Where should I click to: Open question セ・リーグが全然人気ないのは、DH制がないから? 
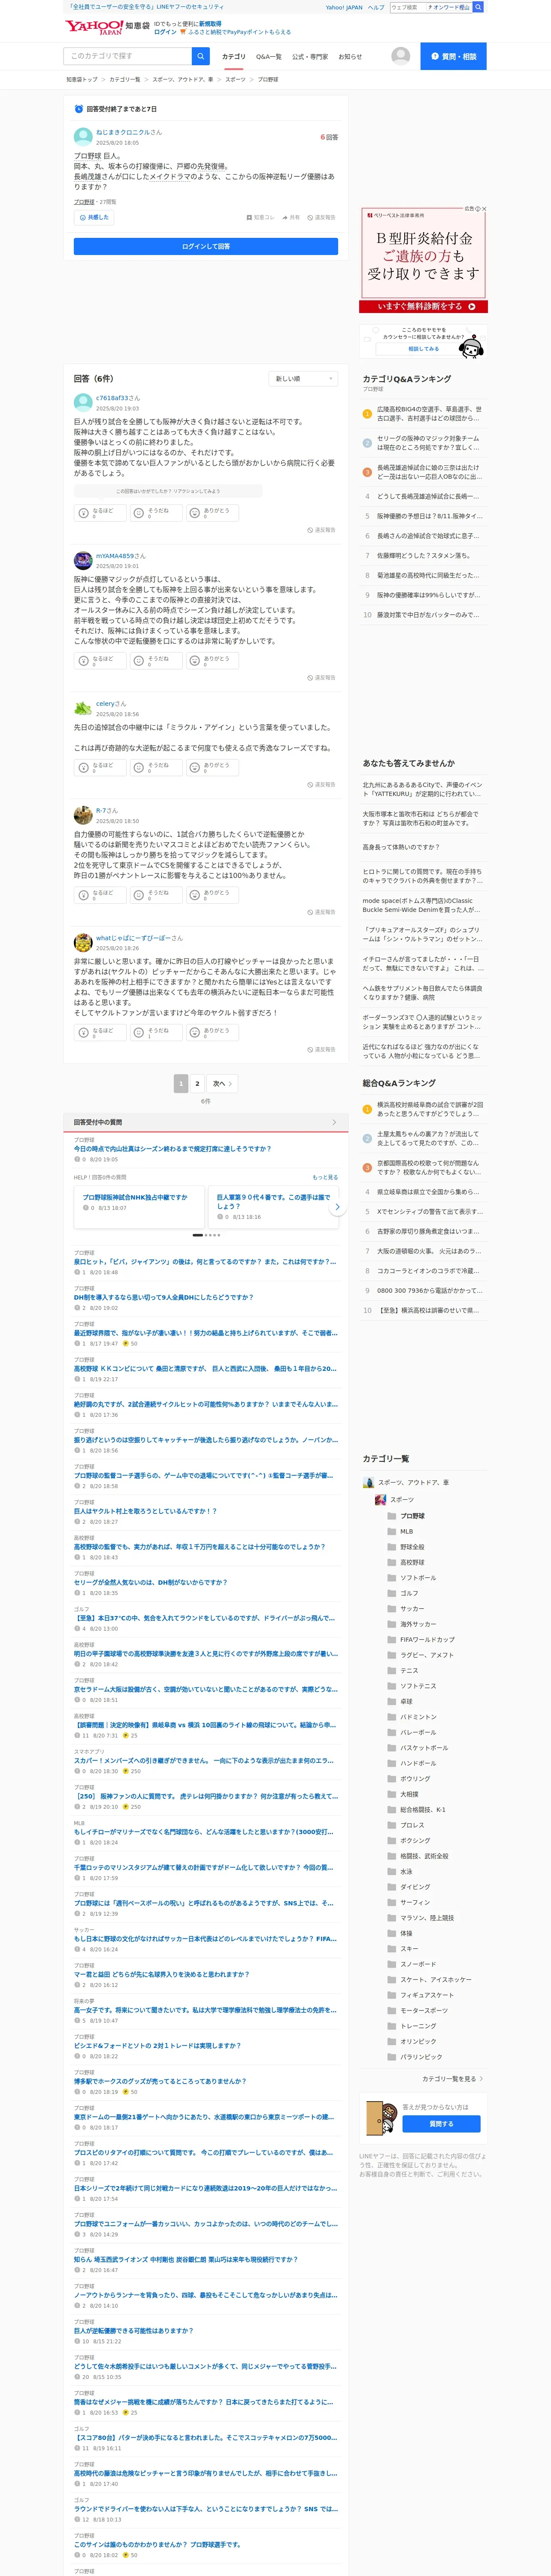[150, 1582]
